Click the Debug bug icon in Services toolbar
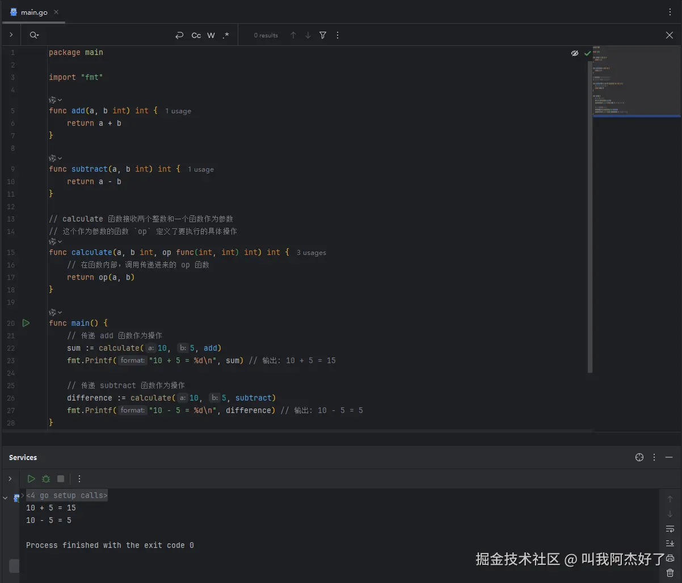Screen dimensions: 682x583 pyautogui.click(x=46, y=479)
